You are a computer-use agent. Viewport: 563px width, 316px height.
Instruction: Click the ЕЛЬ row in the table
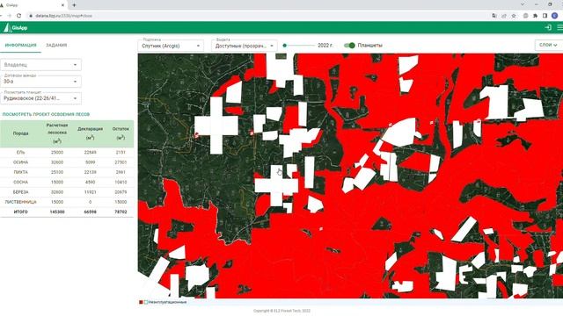click(67, 152)
